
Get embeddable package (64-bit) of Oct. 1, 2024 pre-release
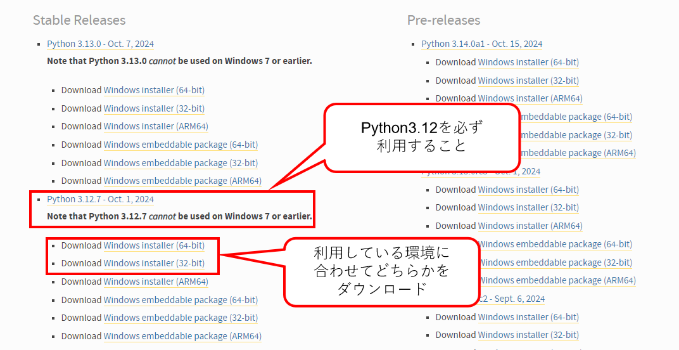tap(555, 244)
